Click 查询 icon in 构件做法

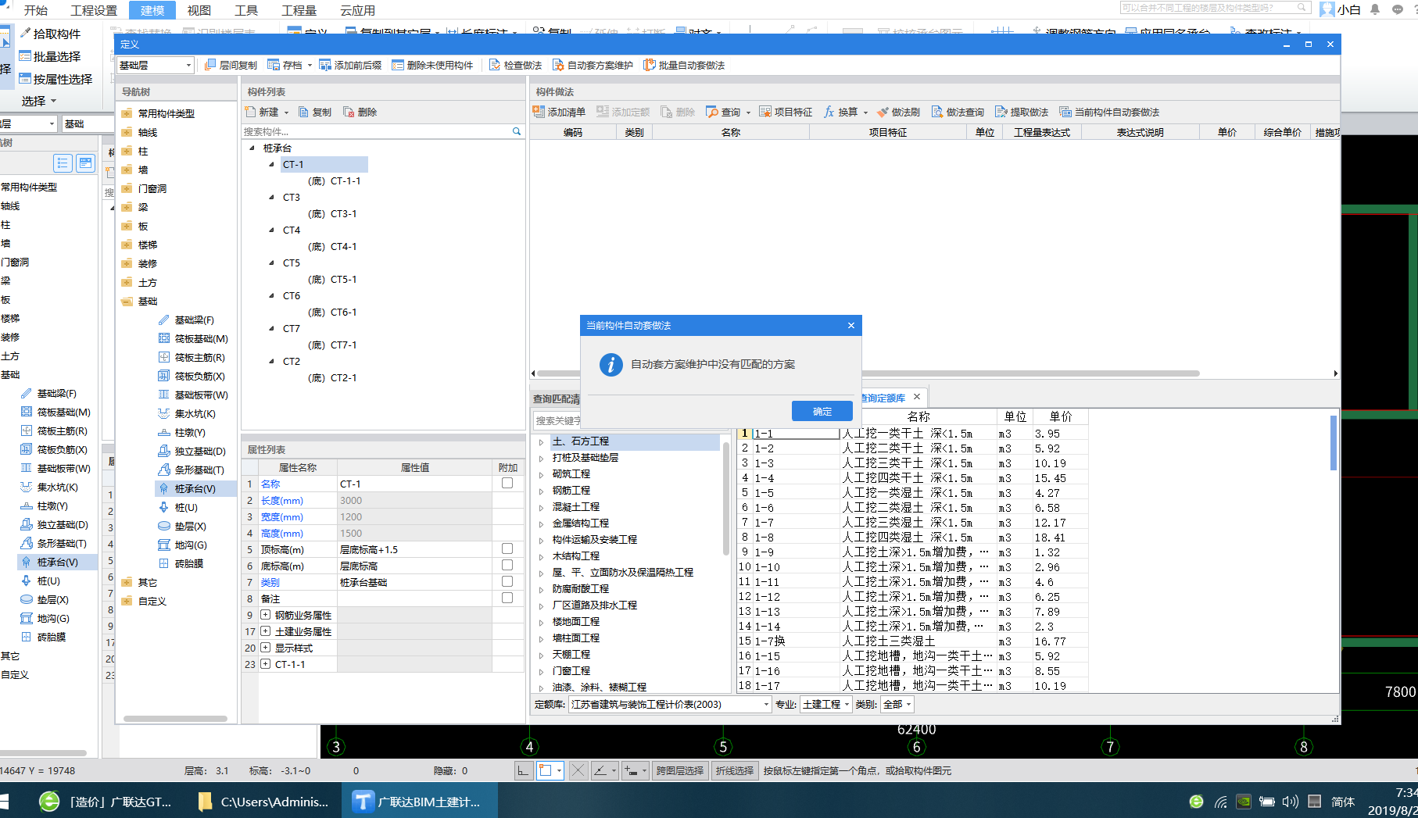712,112
